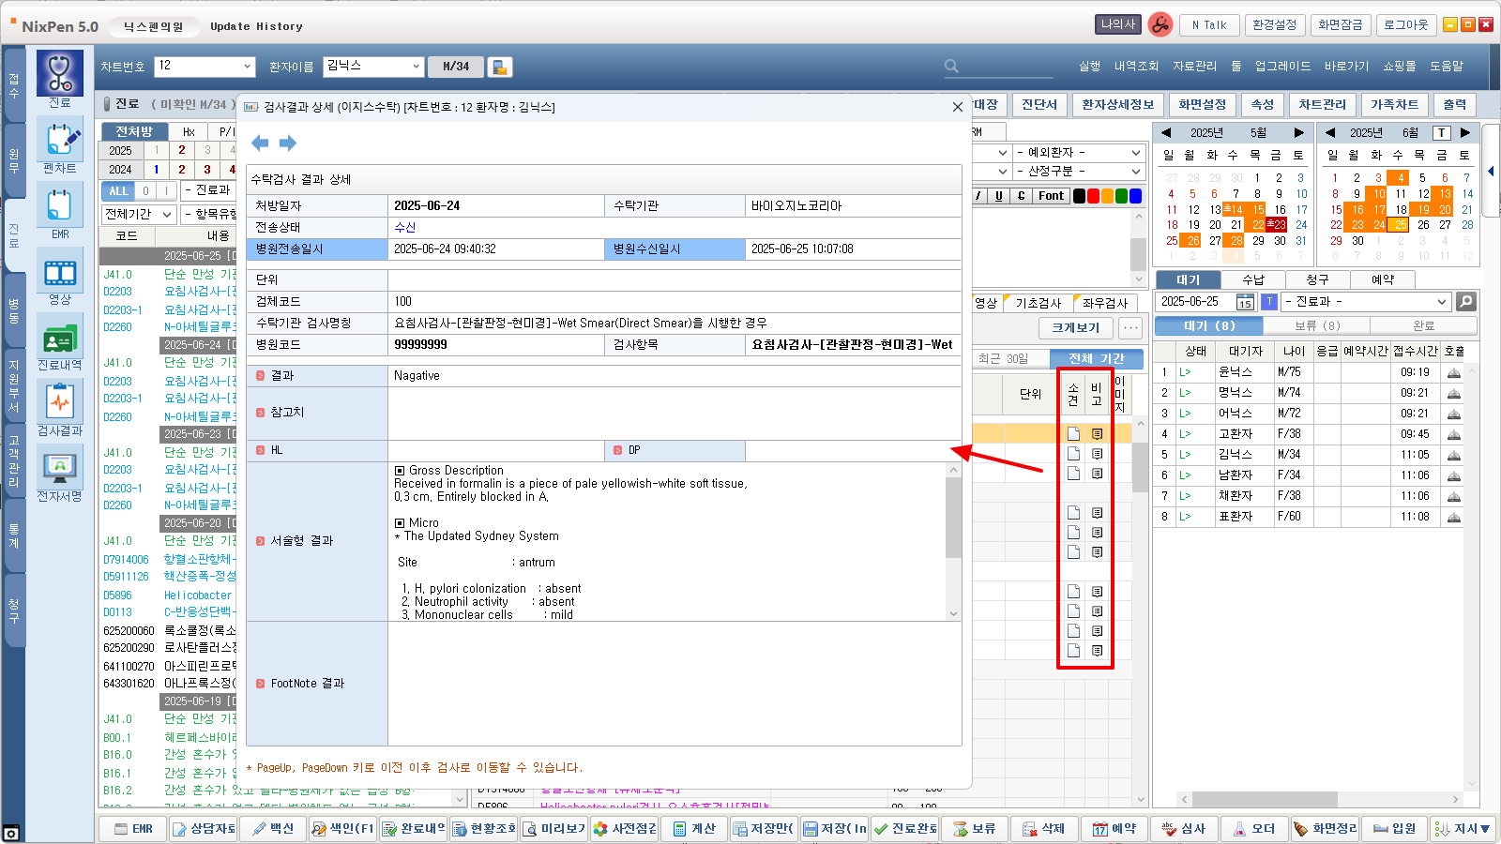Select the ALL filter toggle
The height and width of the screenshot is (844, 1501).
[x=118, y=191]
